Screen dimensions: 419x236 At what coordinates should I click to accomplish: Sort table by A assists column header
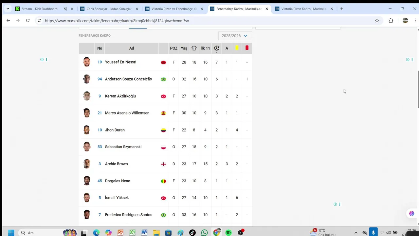[x=227, y=48]
